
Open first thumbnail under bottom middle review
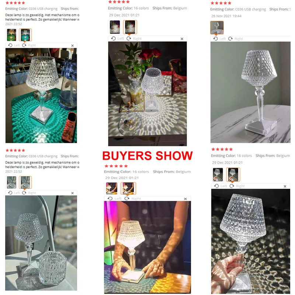[x=112, y=188]
